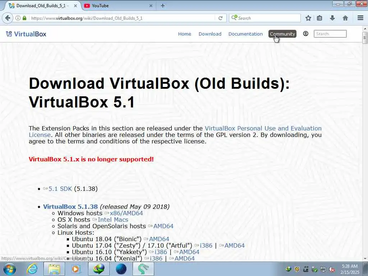Open the Download menu item
Viewport: 368px width, 276px height.
tap(210, 34)
